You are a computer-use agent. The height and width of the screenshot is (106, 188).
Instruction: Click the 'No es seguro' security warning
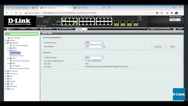pyautogui.click(x=32, y=13)
